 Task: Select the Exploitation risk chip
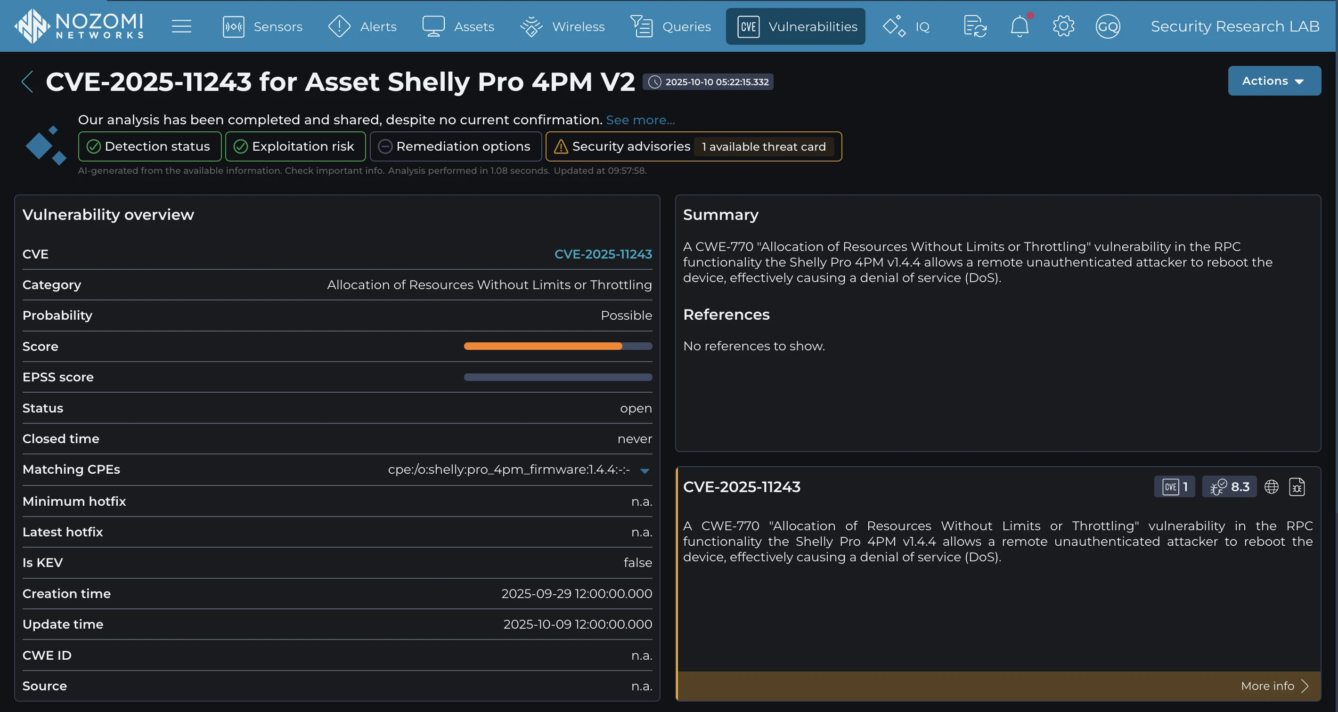pyautogui.click(x=295, y=146)
